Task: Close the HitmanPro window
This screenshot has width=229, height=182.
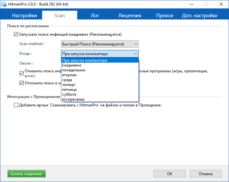Action: (x=221, y=4)
